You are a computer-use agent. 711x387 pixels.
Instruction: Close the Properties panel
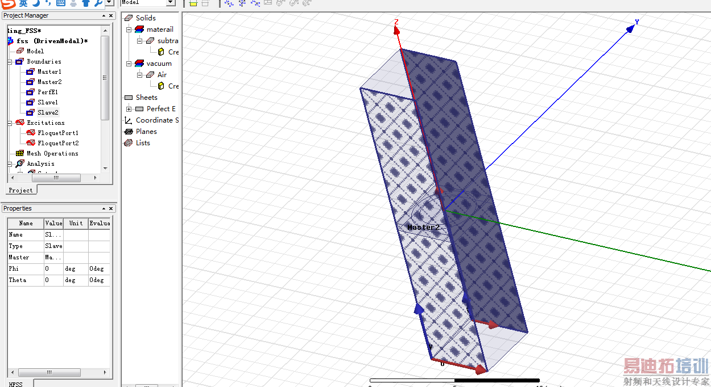click(x=111, y=209)
